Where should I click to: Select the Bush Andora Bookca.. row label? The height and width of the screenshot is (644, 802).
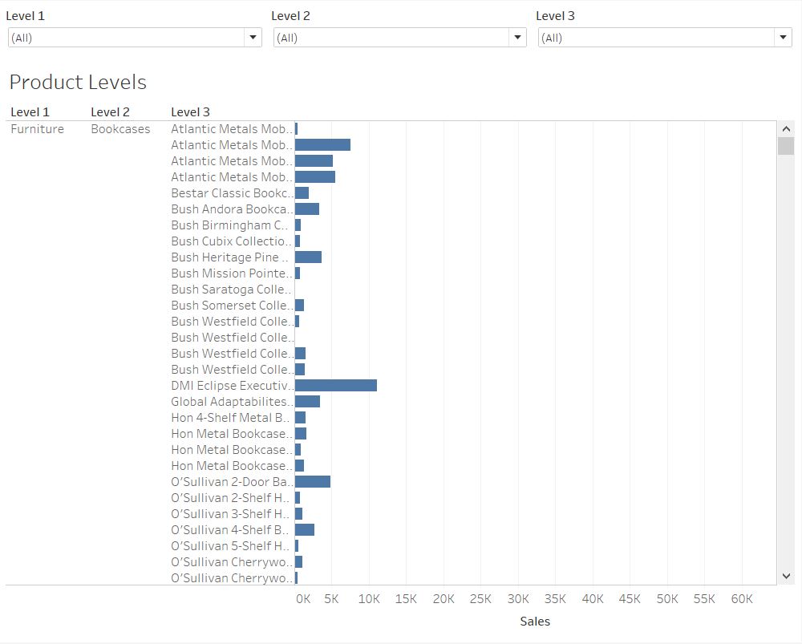(x=233, y=209)
